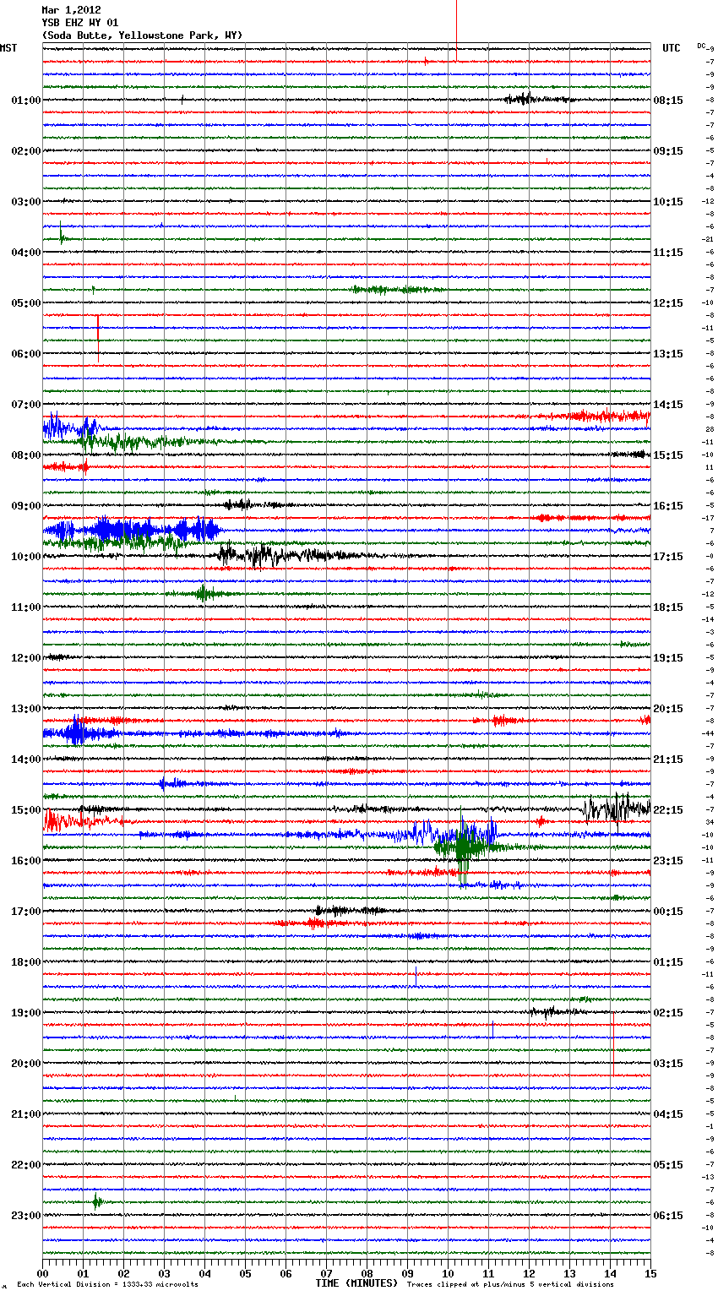Click the 'DC' column header
Screen dimensions: 718x1296
pos(701,46)
